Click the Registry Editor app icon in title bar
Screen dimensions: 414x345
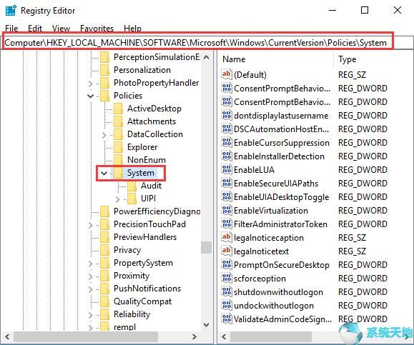pos(11,11)
